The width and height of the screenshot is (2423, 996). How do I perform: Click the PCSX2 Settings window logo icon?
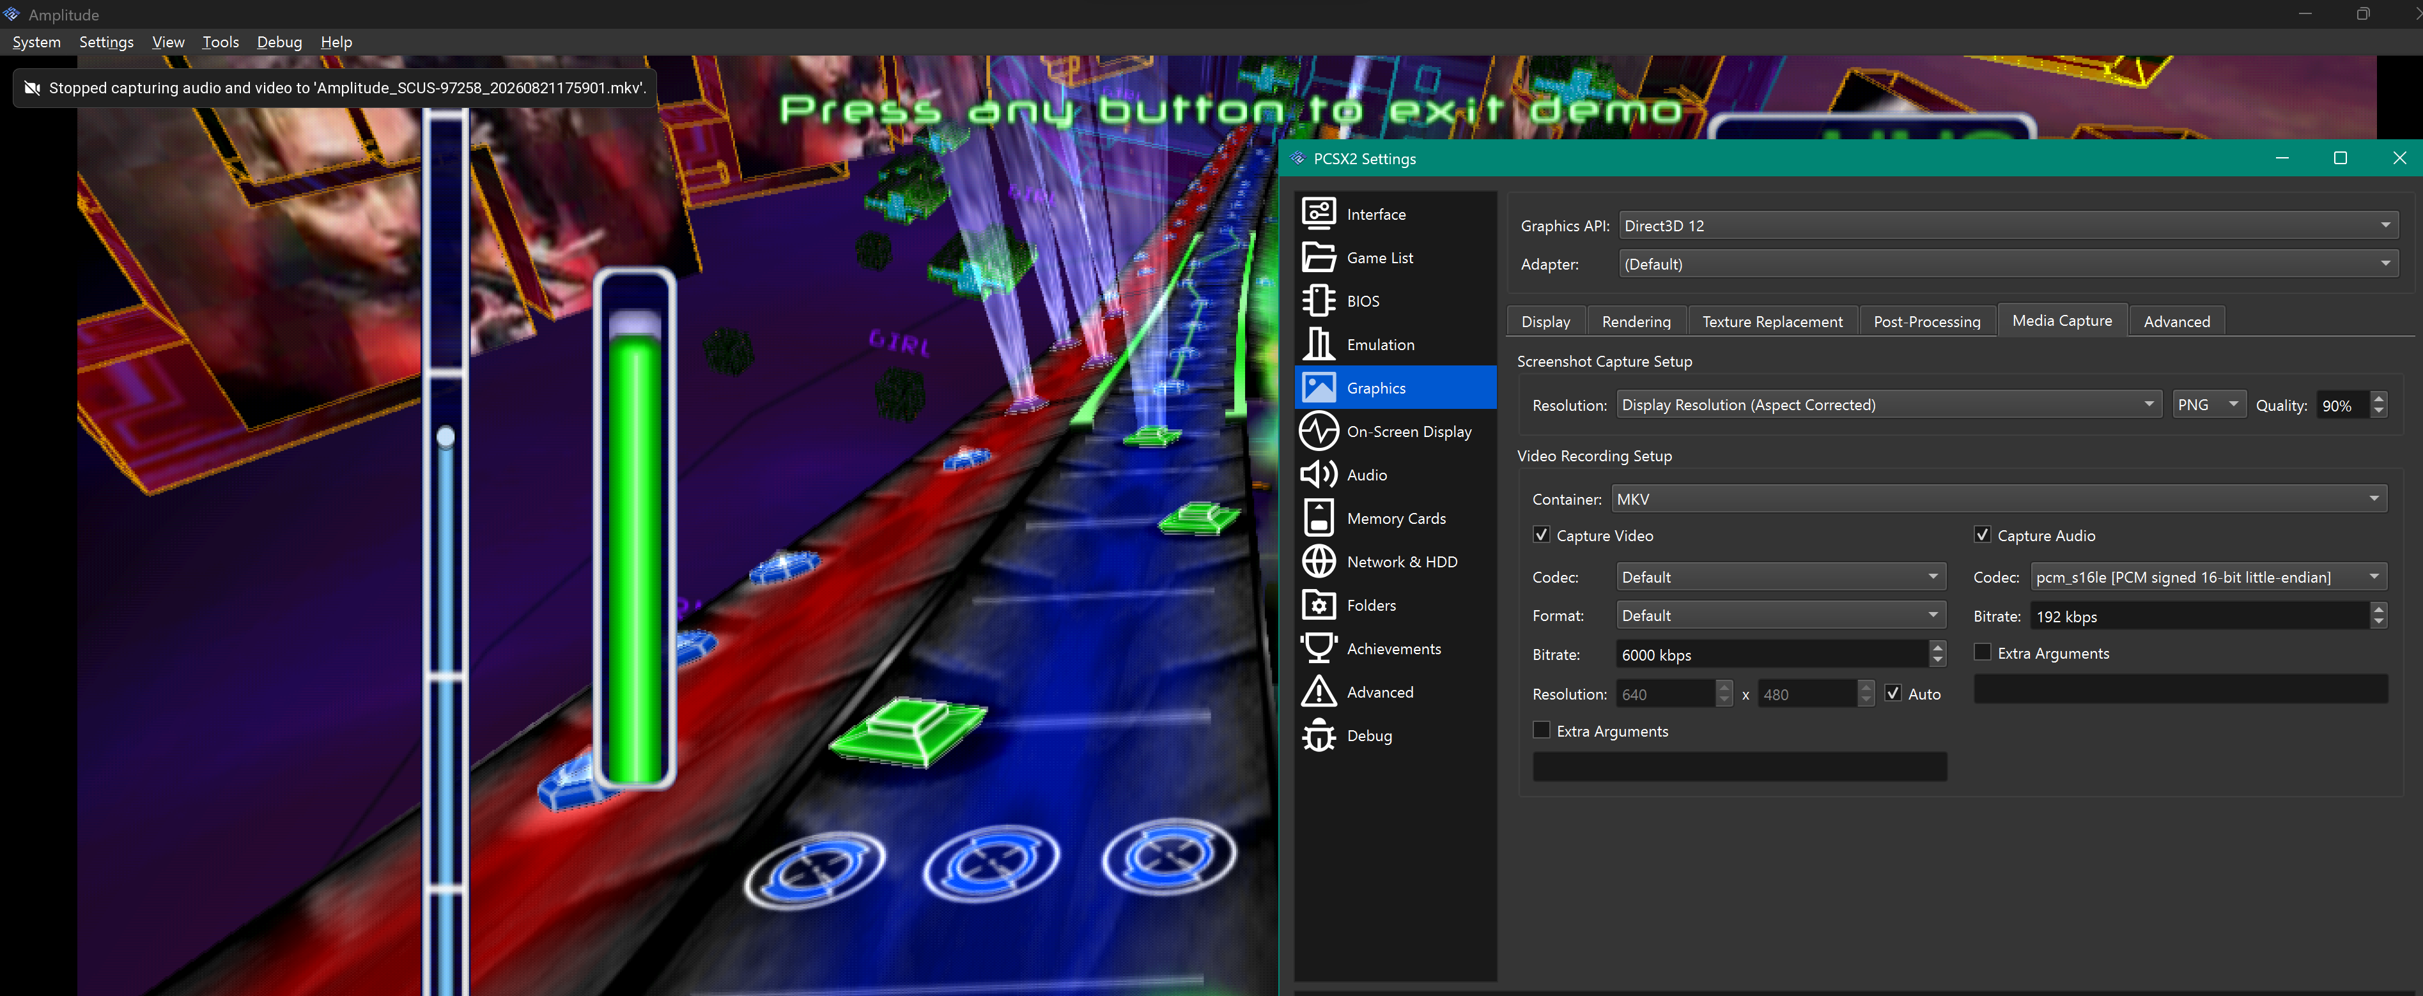click(1298, 158)
